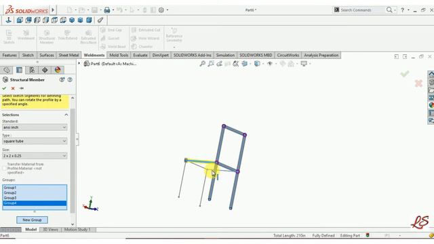Open the Motion Study 1 tab
This screenshot has height=244, width=434.
(77, 230)
